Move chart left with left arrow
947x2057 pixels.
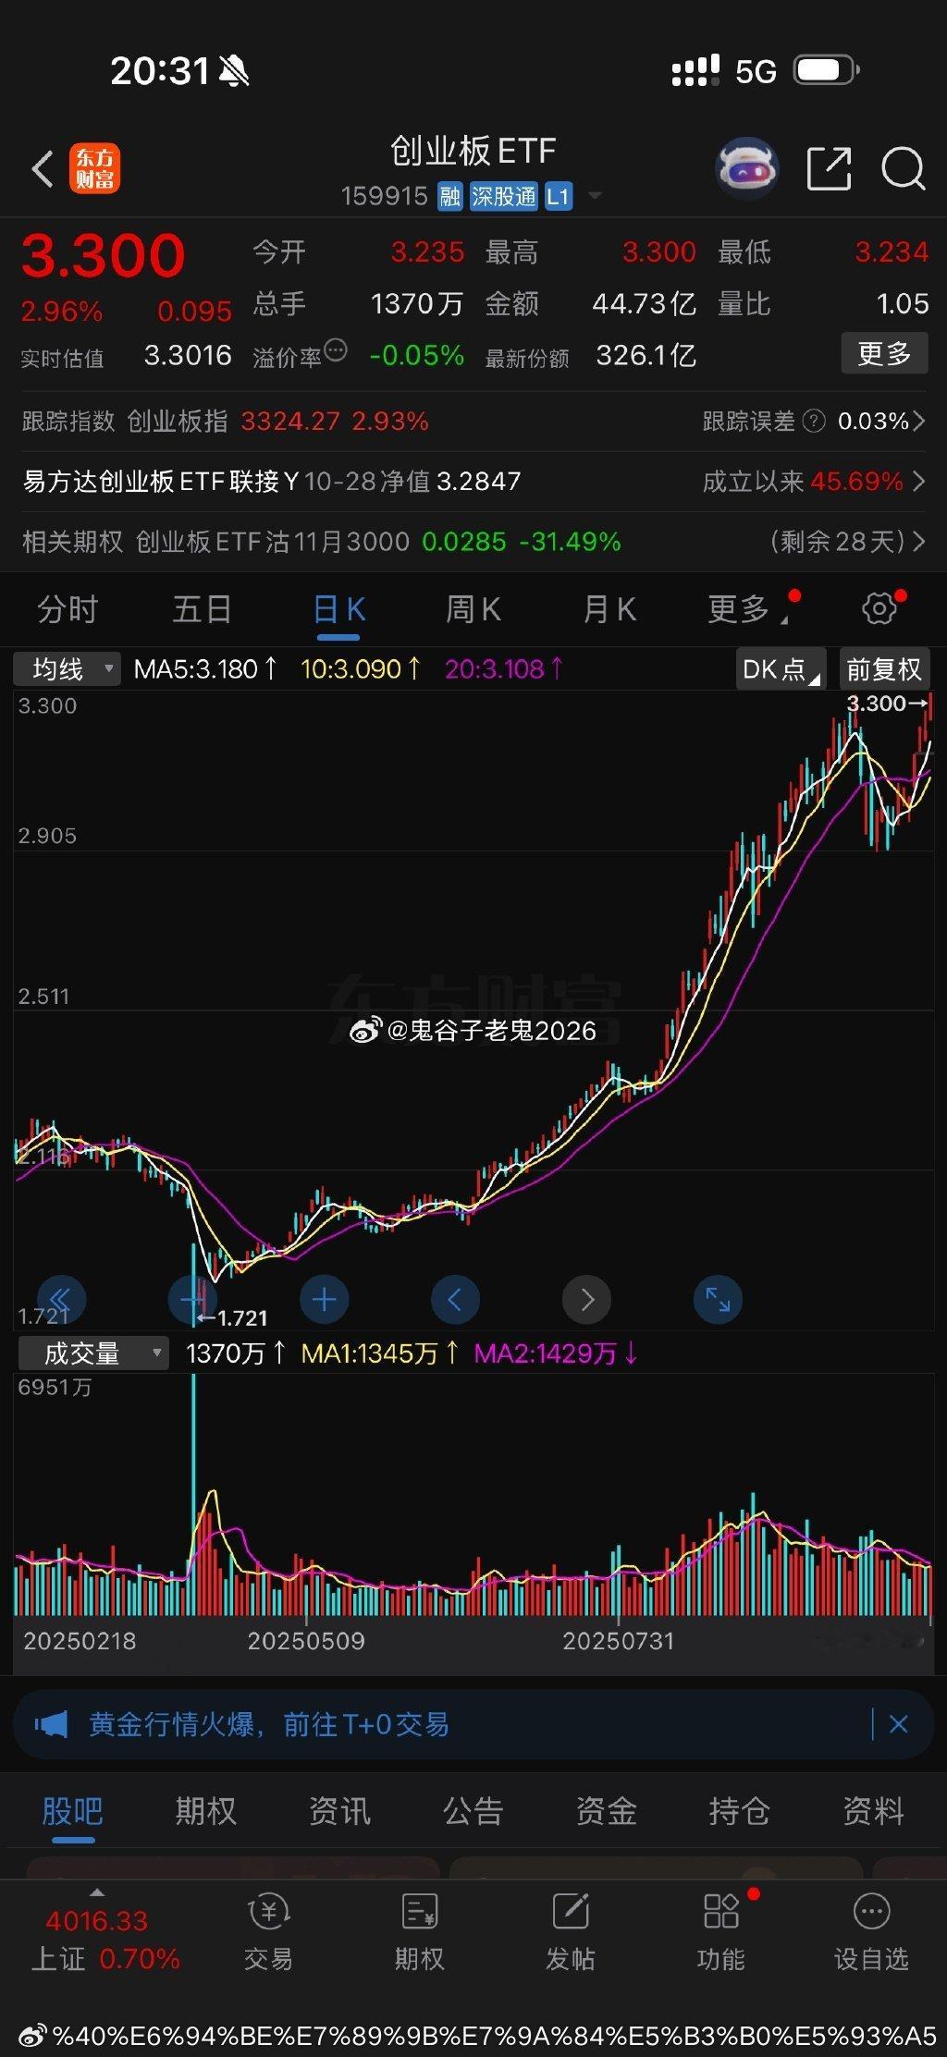pos(455,1299)
